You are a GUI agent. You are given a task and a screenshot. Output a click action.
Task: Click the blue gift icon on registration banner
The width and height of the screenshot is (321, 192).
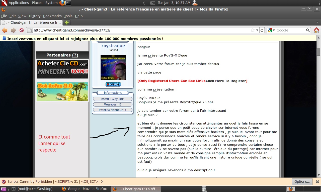[x=4, y=38]
